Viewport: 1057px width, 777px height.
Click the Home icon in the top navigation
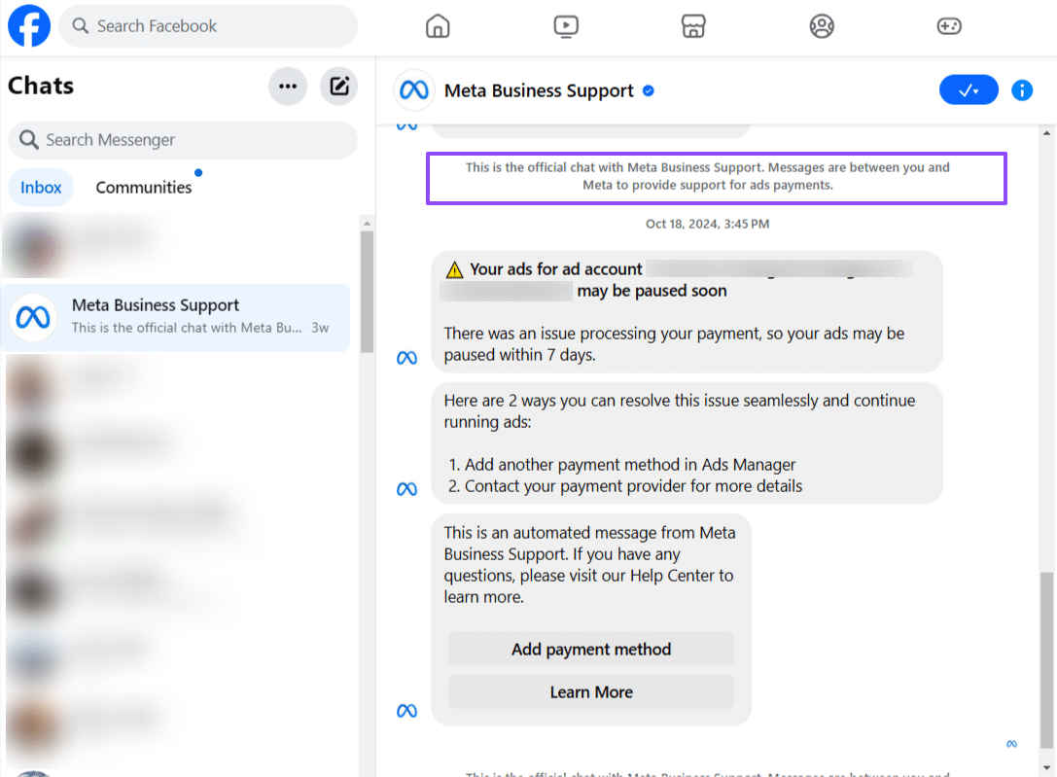pyautogui.click(x=438, y=26)
